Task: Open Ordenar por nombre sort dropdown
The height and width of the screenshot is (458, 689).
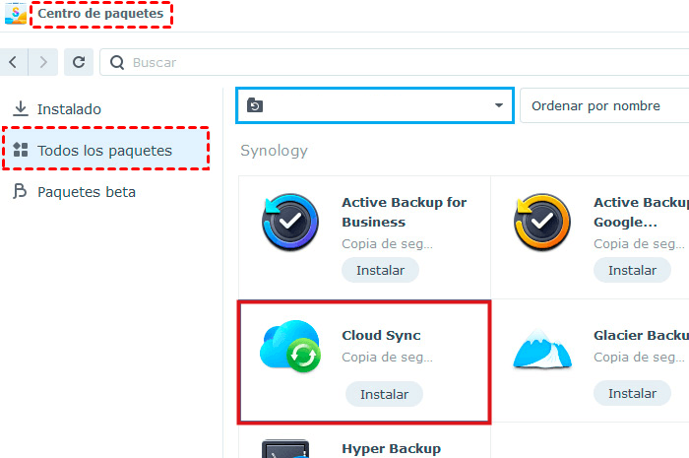Action: coord(604,105)
